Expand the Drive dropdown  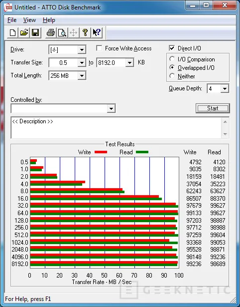point(82,50)
